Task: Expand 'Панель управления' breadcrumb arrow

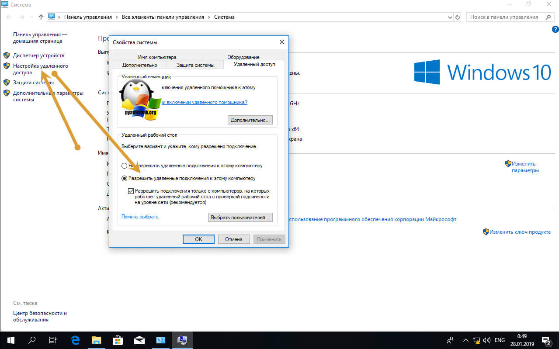Action: coord(116,17)
